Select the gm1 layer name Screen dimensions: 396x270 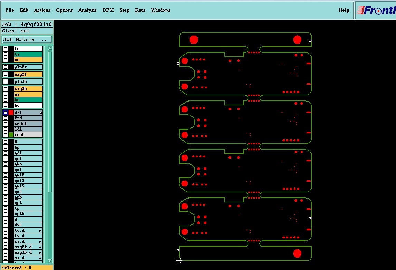pyautogui.click(x=28, y=170)
